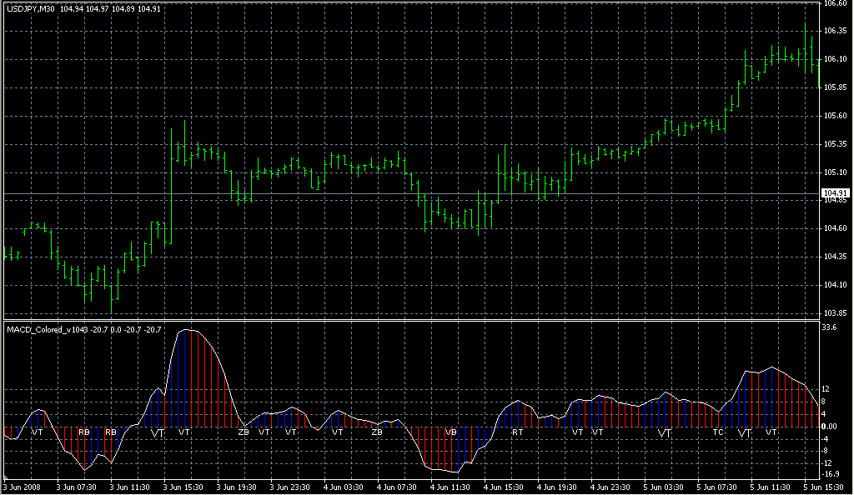Viewport: 854px width, 495px height.
Task: Click the MACD_Colored_v1043 indicator label
Action: point(47,331)
